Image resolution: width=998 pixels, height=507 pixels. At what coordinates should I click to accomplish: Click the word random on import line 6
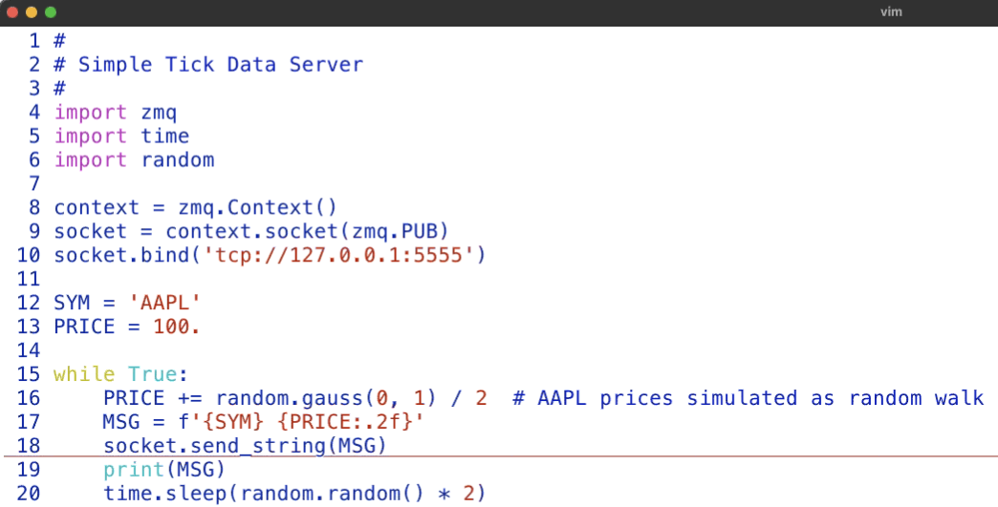[x=177, y=160]
